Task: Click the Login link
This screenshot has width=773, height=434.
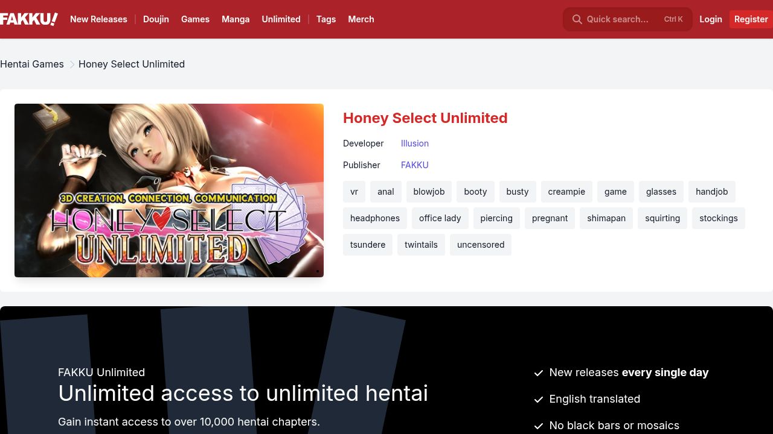Action: 711,19
